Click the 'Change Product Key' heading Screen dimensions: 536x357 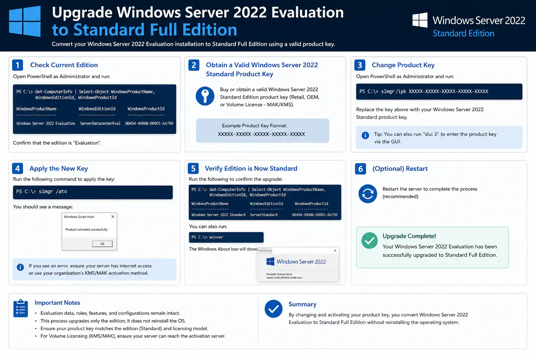point(403,65)
